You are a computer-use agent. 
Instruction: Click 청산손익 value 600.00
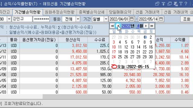coord(81,92)
